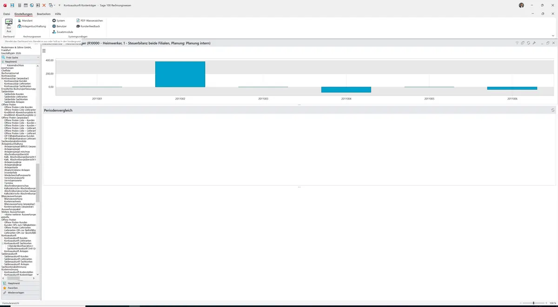Select Kontoauskunft Kostenträger in the tree
The width and height of the screenshot is (558, 307).
(19, 275)
